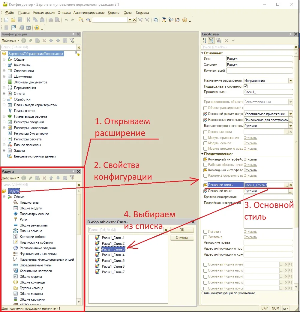The width and height of the screenshot is (300, 312).
Task: Open the Syntax Assistant wizard icon
Action: pos(164,20)
